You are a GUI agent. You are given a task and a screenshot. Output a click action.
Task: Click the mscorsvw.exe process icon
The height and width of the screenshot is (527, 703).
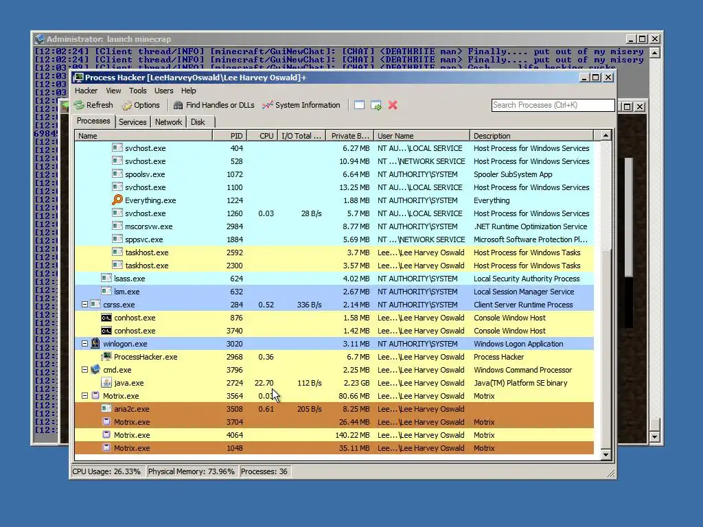click(117, 226)
